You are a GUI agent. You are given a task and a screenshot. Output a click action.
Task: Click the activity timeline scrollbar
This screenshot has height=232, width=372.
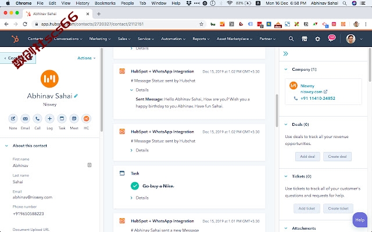[x=277, y=111]
